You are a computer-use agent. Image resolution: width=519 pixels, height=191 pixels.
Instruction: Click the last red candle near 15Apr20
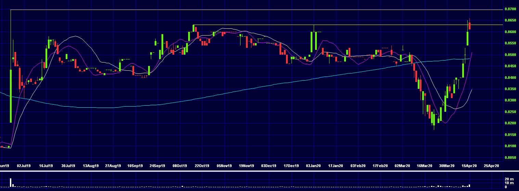470,26
